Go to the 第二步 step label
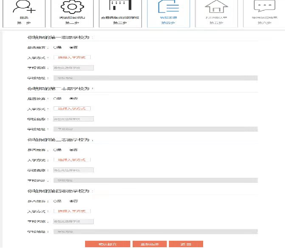The height and width of the screenshot is (248, 285). click(x=72, y=23)
